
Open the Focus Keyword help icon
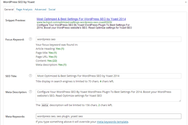click(31, 39)
